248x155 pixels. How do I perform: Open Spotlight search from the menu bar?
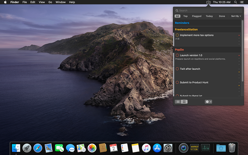[x=236, y=2]
